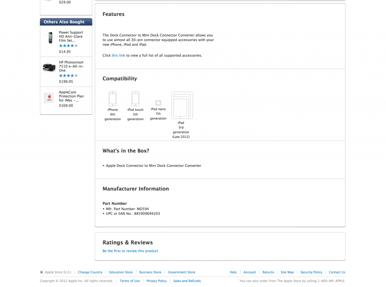Open the Power Support Anti-Glare Film thumbnail
386x287 pixels.
[50, 38]
